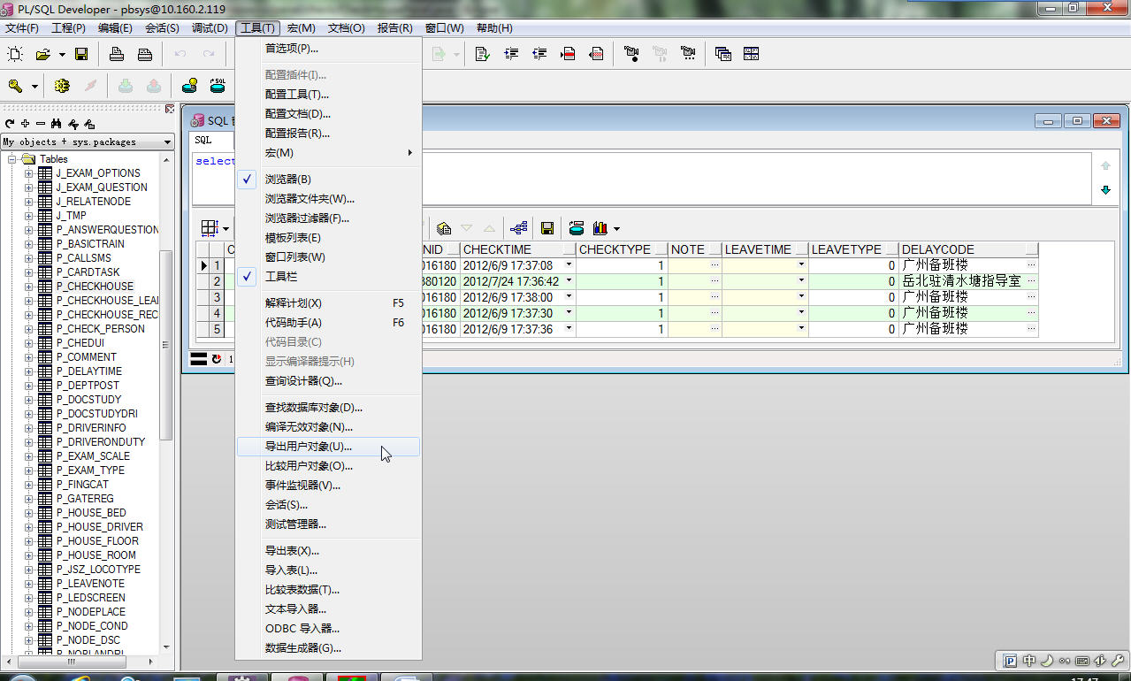Click the chart bar graph icon in grid toolbar

(x=600, y=228)
